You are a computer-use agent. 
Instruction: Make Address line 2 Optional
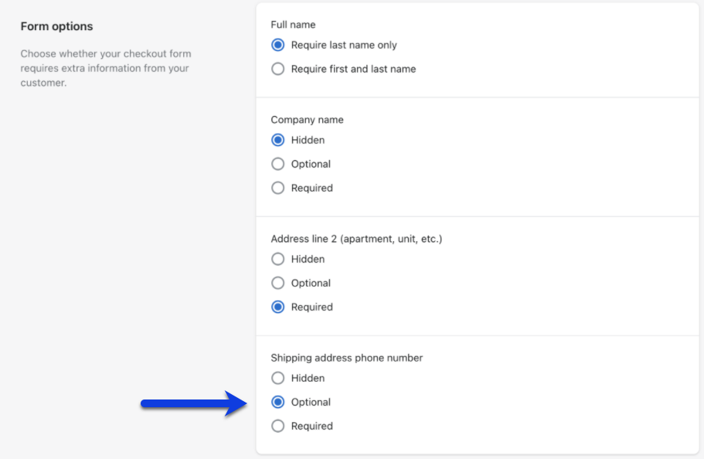point(278,283)
